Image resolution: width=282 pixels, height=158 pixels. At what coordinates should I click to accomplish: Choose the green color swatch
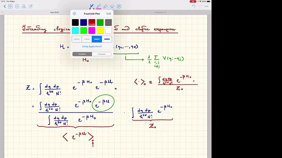click(x=100, y=22)
